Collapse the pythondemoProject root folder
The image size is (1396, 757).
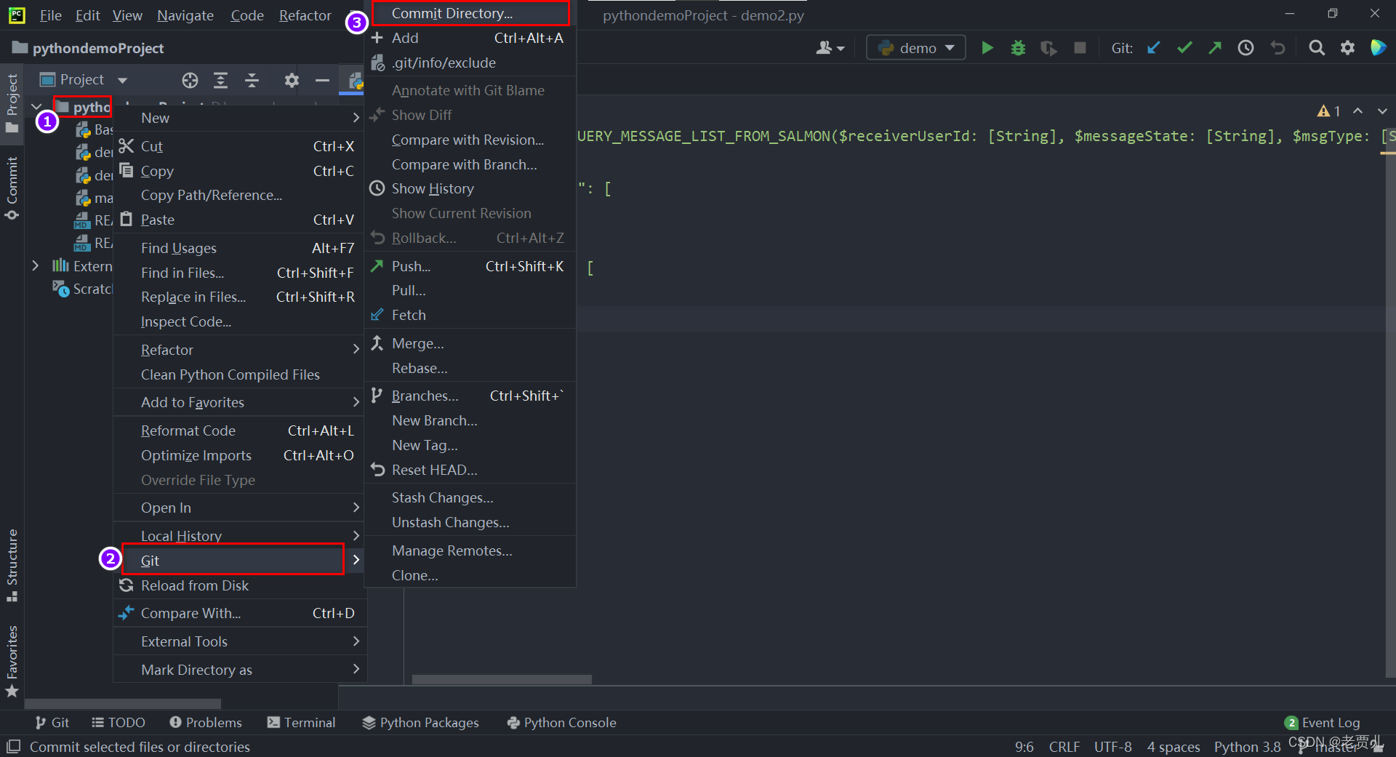(x=36, y=107)
